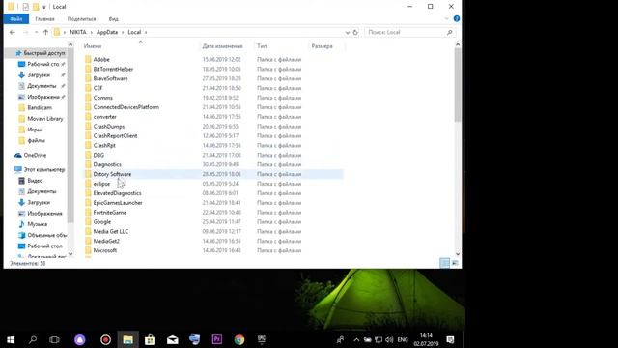Open File Explorer taskbar icon
The width and height of the screenshot is (618, 348).
coord(127,339)
